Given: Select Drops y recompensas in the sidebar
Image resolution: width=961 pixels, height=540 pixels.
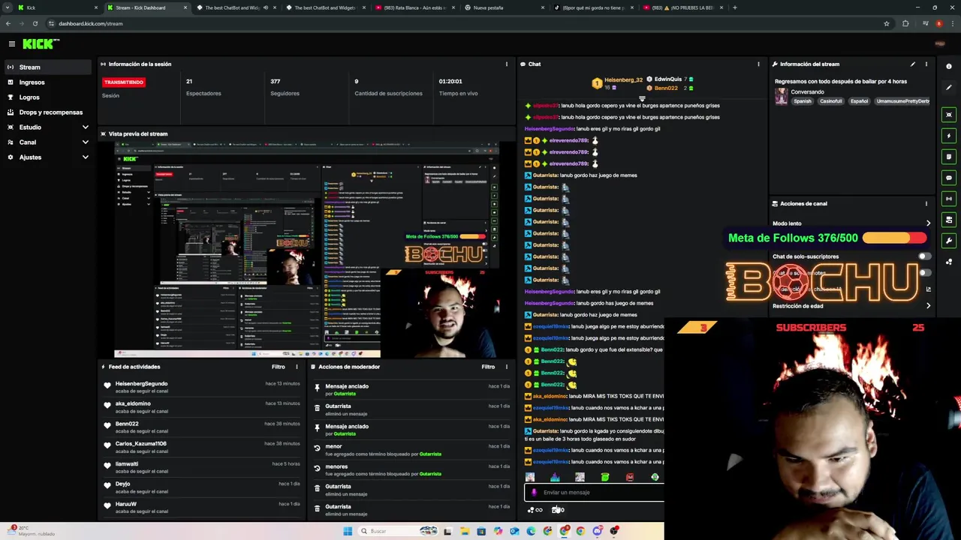Looking at the screenshot, I should point(48,112).
